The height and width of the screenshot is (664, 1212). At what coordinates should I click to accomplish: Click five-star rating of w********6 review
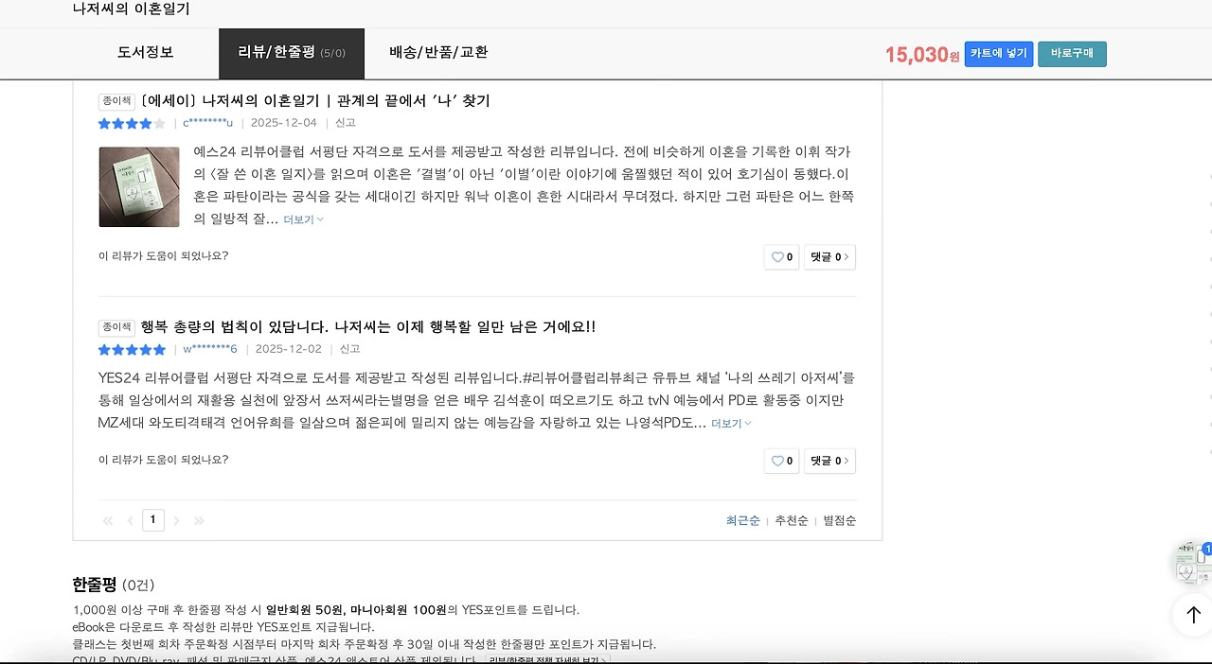pyautogui.click(x=132, y=349)
